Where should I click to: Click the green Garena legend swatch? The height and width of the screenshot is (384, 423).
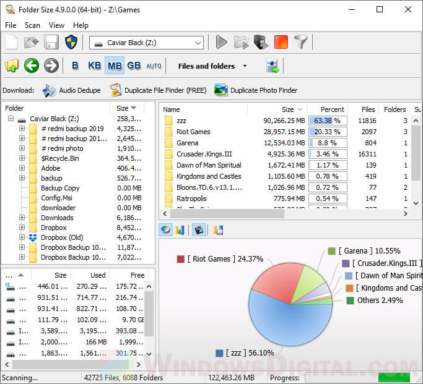(x=331, y=251)
